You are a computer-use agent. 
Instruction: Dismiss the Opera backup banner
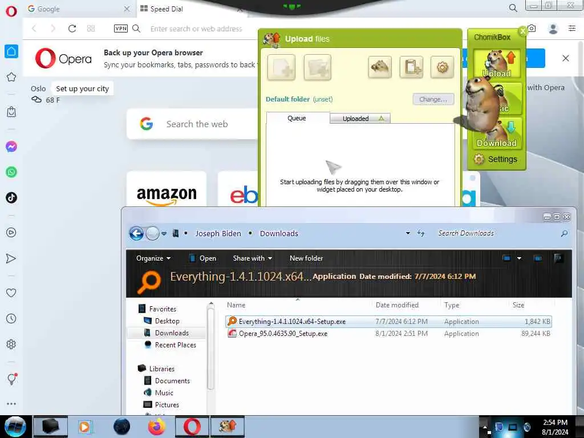(x=566, y=58)
